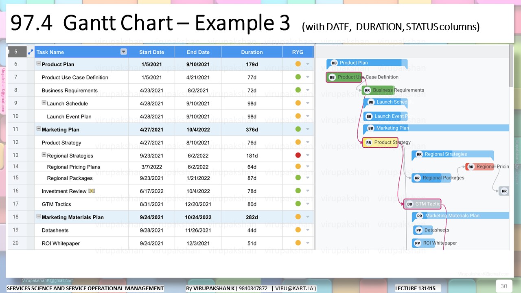Select the Task Name column header
The height and width of the screenshot is (293, 521).
coord(81,52)
